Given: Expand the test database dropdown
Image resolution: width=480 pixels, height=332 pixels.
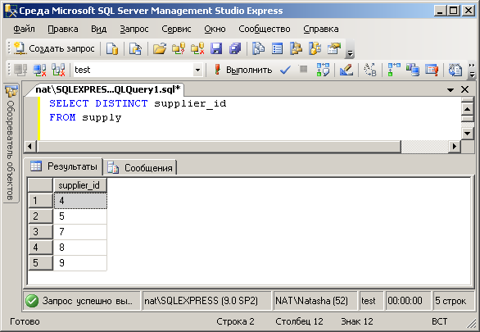Looking at the screenshot, I should 197,70.
